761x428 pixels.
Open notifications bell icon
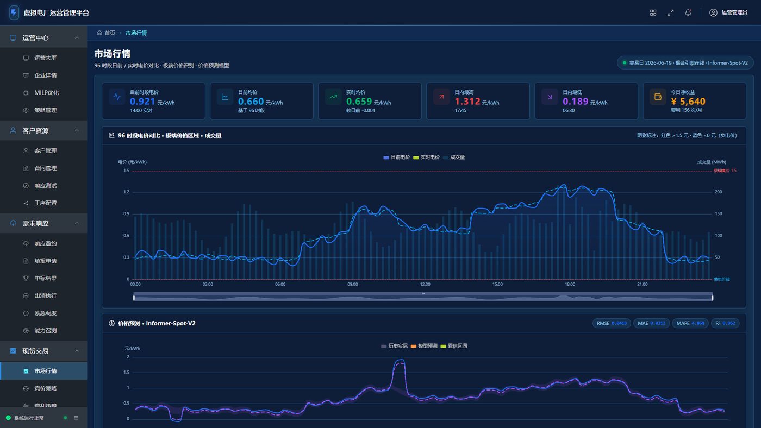point(688,12)
